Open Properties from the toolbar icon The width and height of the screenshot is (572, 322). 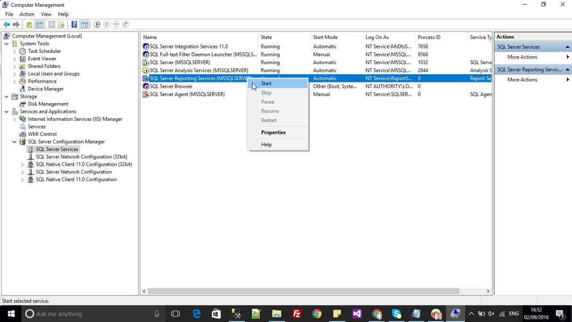pyautogui.click(x=51, y=24)
